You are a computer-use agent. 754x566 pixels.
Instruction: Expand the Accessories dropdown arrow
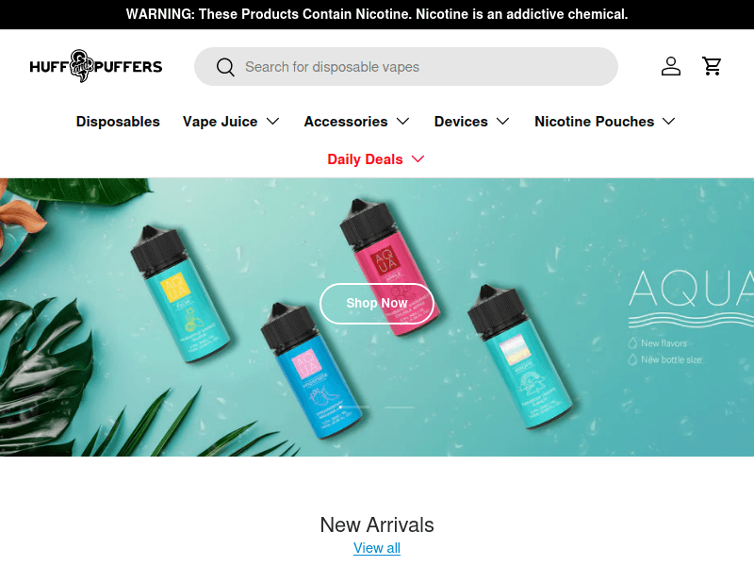click(x=403, y=122)
